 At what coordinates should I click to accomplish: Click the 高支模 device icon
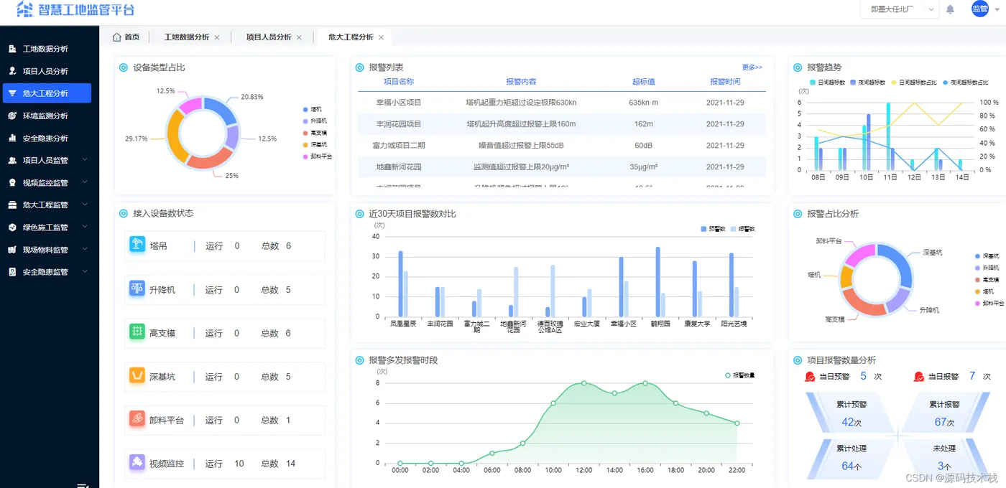coord(137,332)
